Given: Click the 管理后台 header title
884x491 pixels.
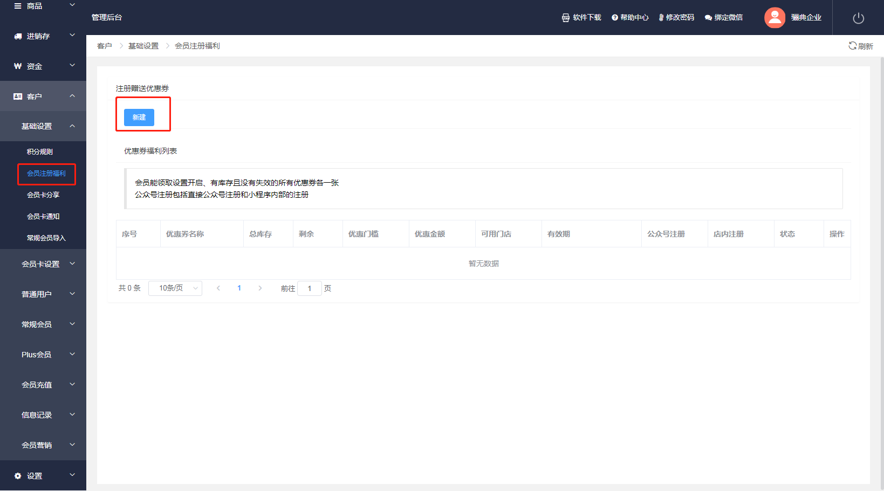Looking at the screenshot, I should click(107, 18).
